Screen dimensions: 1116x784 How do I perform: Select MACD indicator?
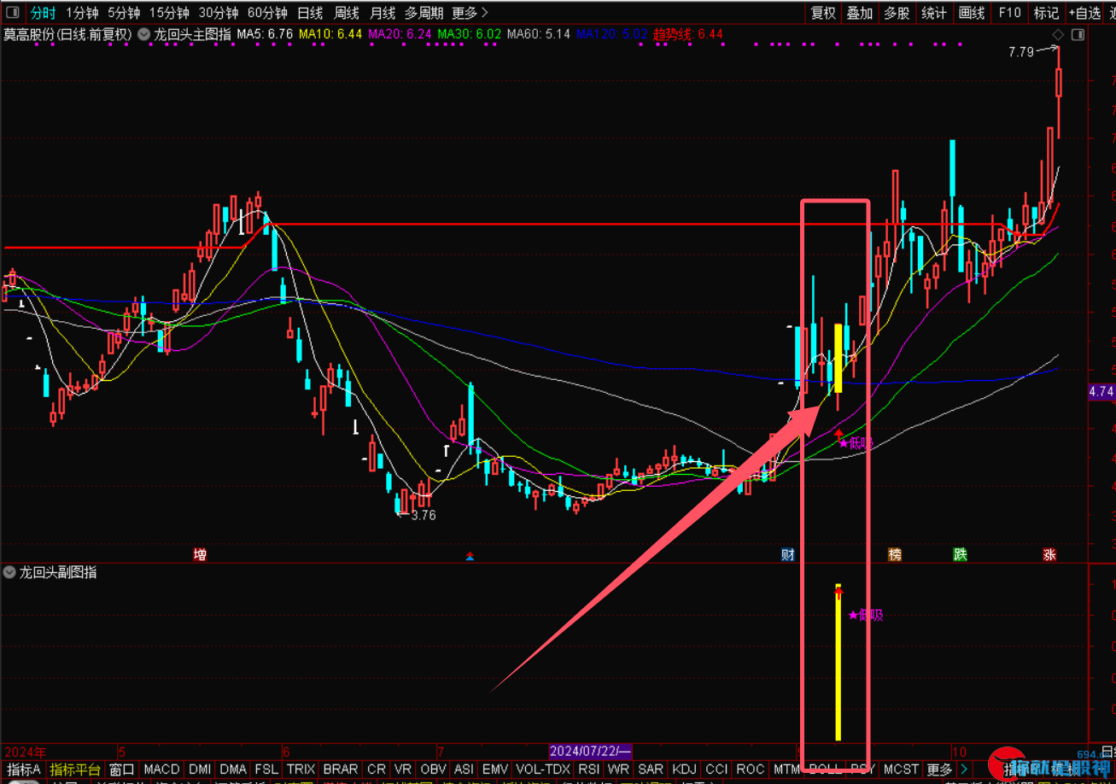point(161,769)
